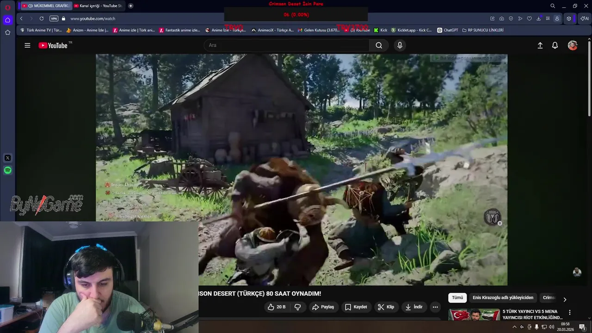Screen dimensions: 592x333
Task: Open the extensions cube icon
Action: tap(569, 18)
